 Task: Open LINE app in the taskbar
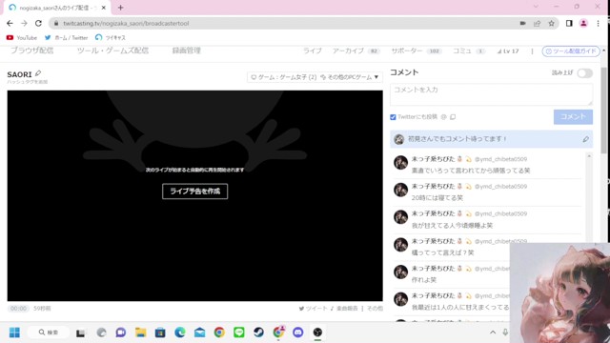[239, 333]
